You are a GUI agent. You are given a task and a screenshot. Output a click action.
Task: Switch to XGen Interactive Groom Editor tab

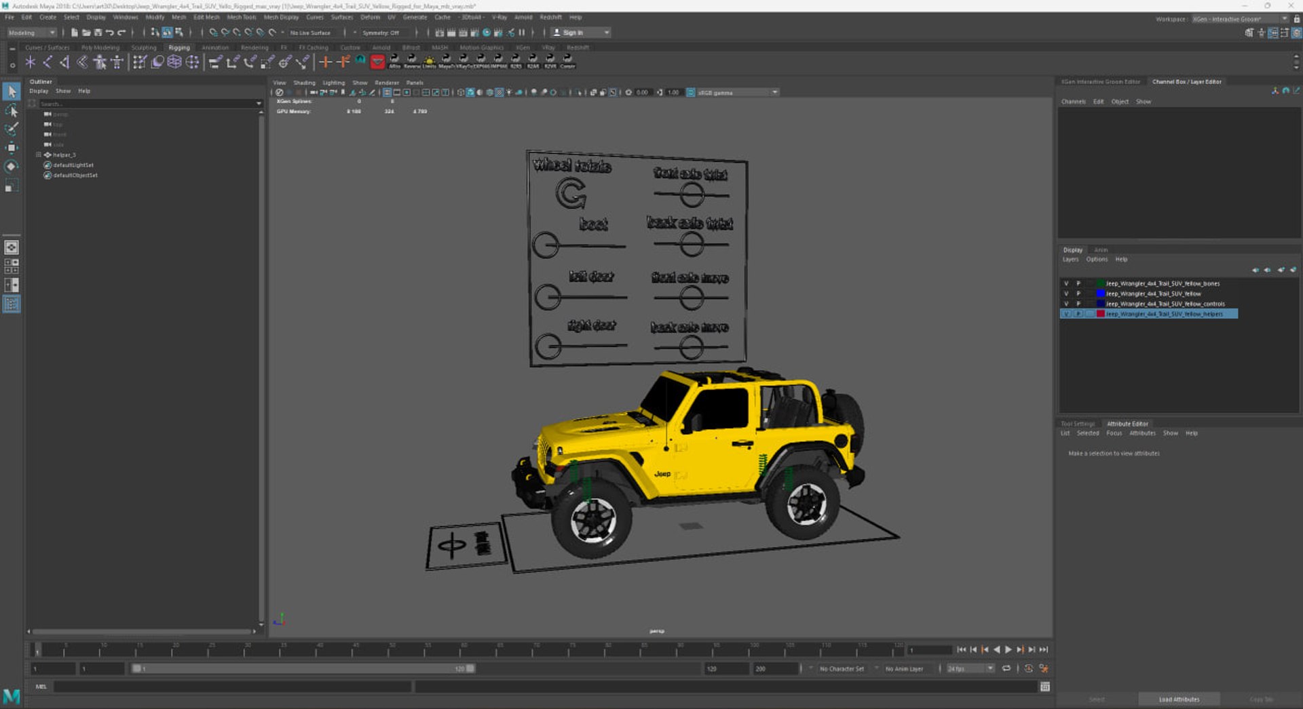coord(1101,81)
